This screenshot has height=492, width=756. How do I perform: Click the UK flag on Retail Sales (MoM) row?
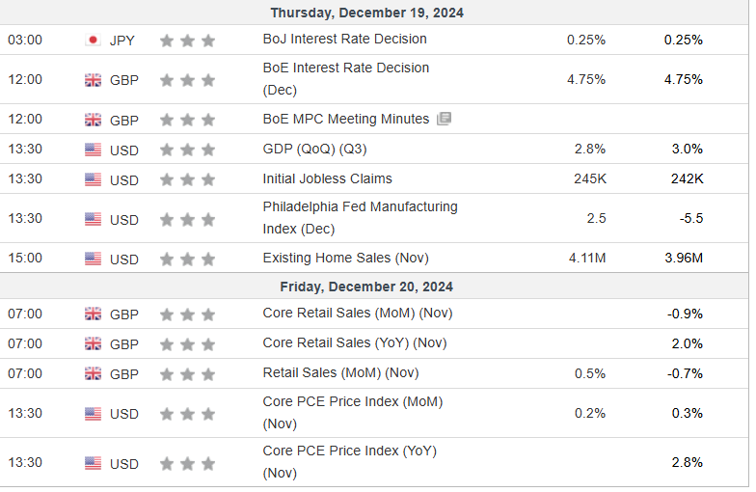coord(93,373)
